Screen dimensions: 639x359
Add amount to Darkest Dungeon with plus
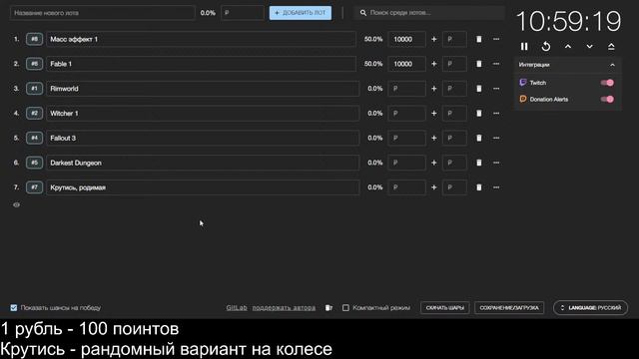[434, 163]
